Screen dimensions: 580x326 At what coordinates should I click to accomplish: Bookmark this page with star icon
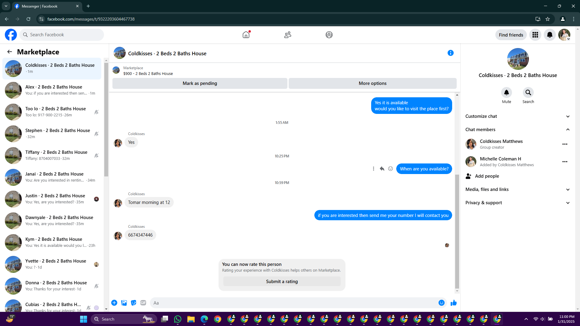coord(548,19)
